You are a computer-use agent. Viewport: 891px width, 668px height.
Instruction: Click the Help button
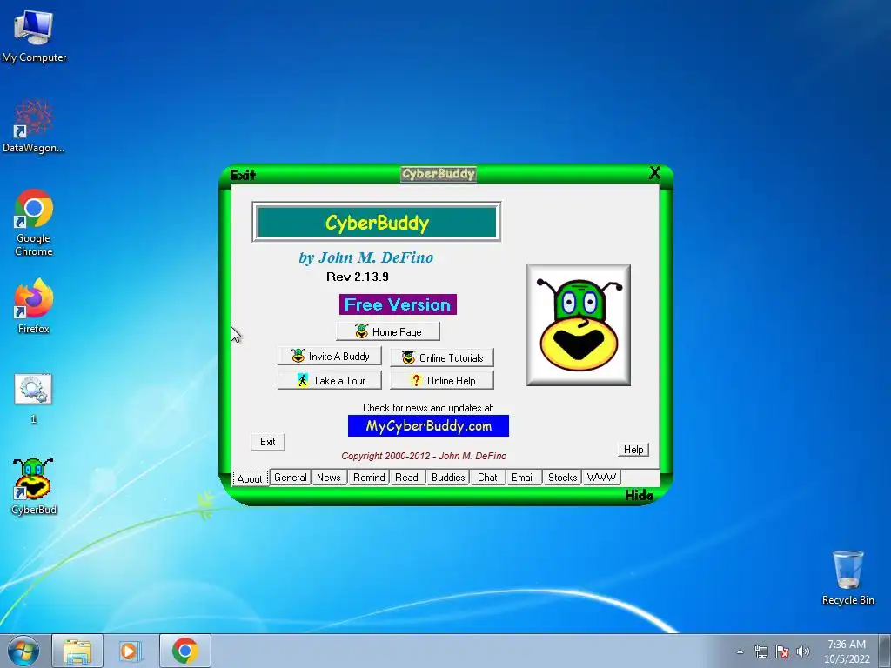click(x=633, y=450)
